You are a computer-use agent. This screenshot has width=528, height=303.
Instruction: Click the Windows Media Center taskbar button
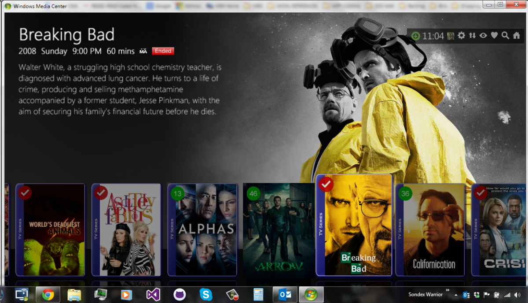tap(311, 295)
